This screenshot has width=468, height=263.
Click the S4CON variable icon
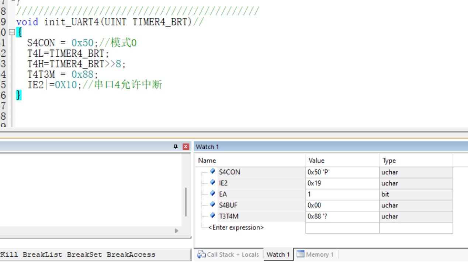click(x=212, y=172)
